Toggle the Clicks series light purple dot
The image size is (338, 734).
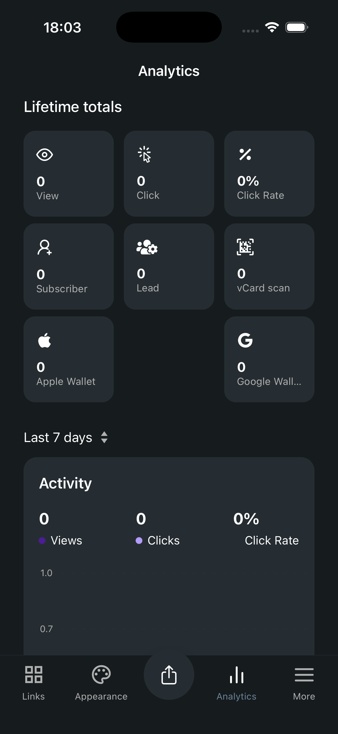[139, 541]
